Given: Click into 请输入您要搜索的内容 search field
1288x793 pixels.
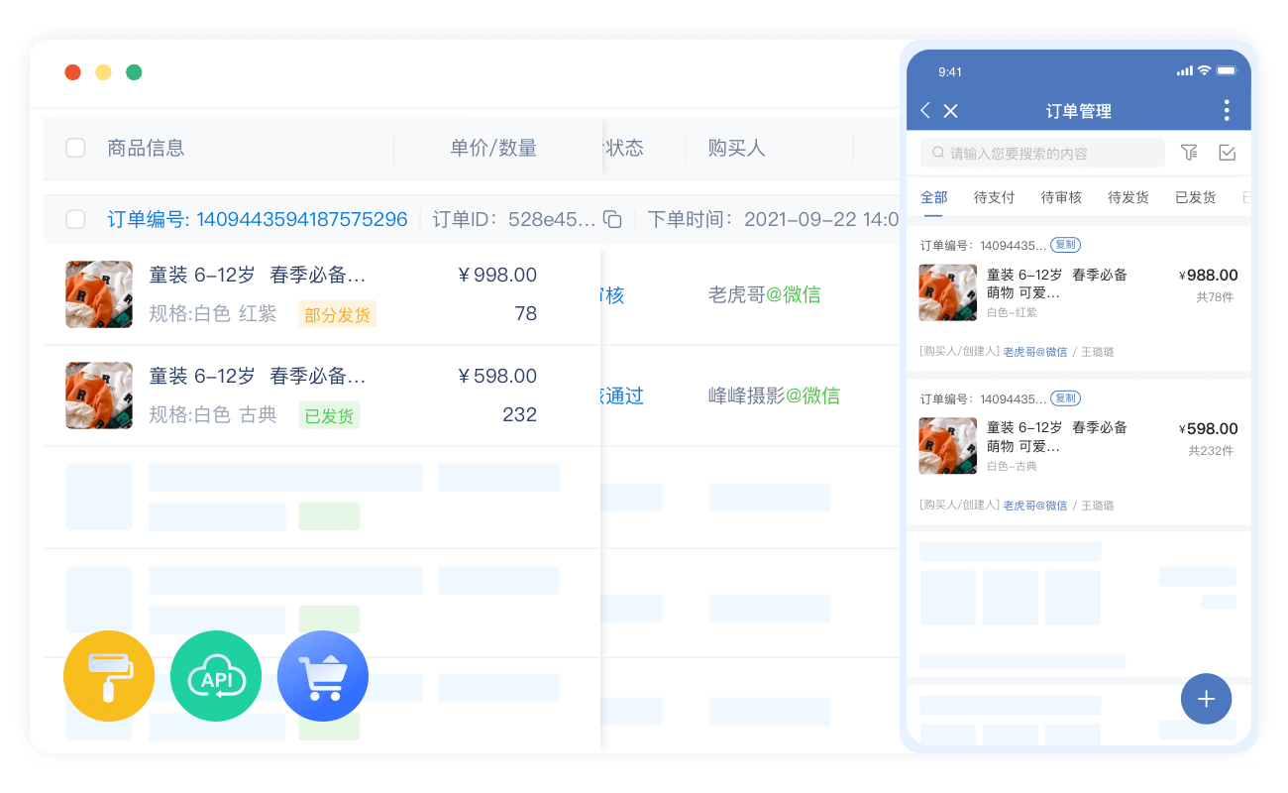Looking at the screenshot, I should (1042, 153).
